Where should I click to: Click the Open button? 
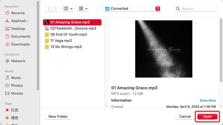tap(207, 117)
